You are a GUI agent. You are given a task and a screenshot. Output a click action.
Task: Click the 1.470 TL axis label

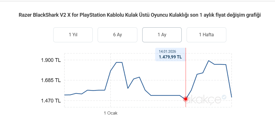point(51,101)
